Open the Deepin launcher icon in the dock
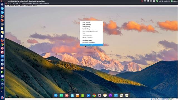This screenshot has height=100, width=178. [x=56, y=96]
